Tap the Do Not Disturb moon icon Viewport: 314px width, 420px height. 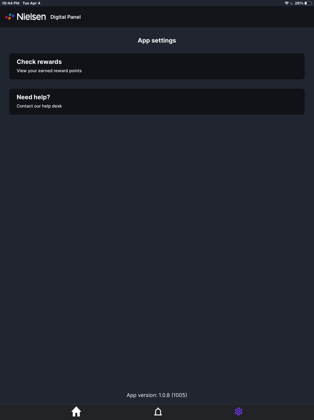tap(292, 3)
